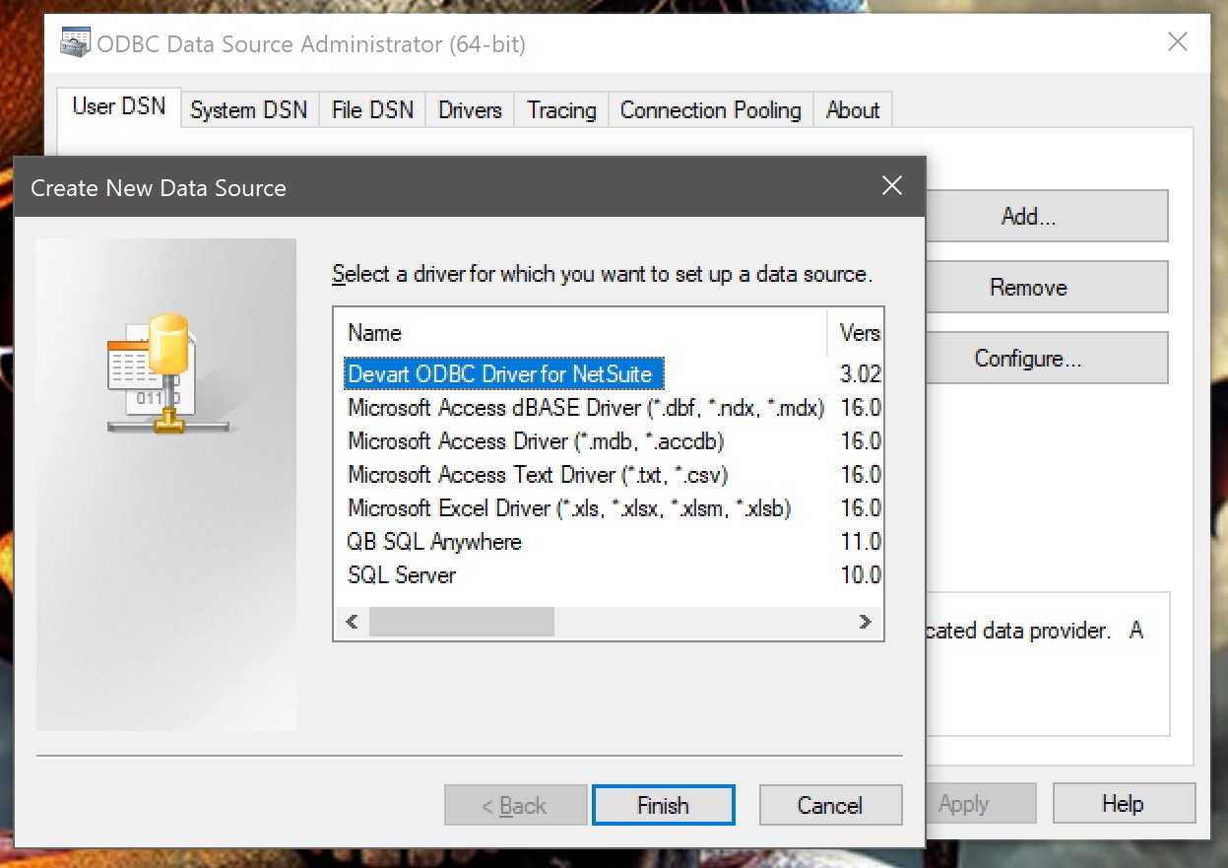Open the Tracing tab
This screenshot has width=1228, height=868.
tap(561, 110)
